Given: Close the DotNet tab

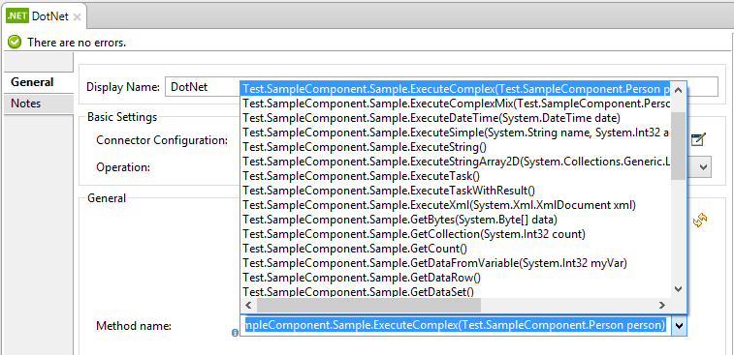Looking at the screenshot, I should click(x=78, y=17).
